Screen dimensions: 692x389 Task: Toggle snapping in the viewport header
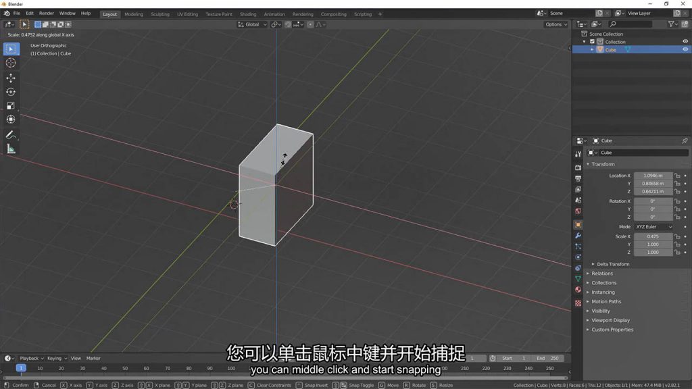click(x=288, y=25)
